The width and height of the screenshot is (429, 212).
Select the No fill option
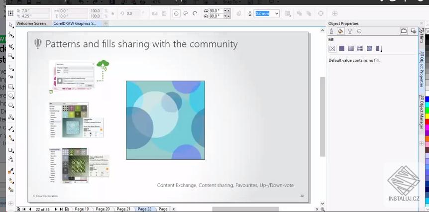click(332, 48)
